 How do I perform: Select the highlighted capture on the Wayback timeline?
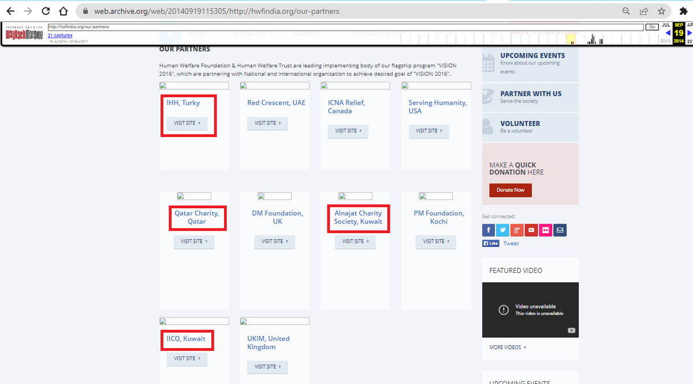point(571,39)
